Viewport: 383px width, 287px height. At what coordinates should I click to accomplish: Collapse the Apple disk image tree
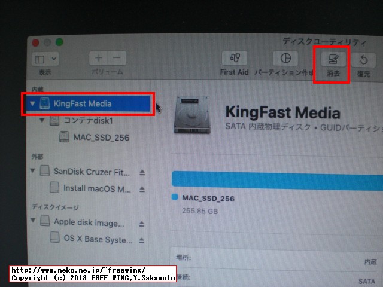tap(32, 222)
